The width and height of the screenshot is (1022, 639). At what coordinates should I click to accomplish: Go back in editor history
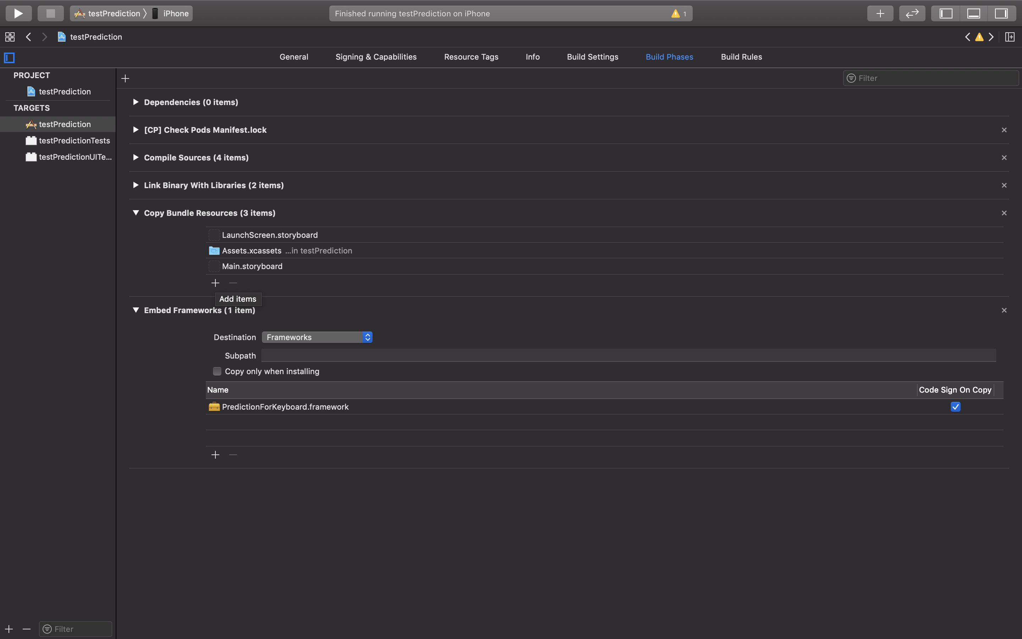(28, 37)
